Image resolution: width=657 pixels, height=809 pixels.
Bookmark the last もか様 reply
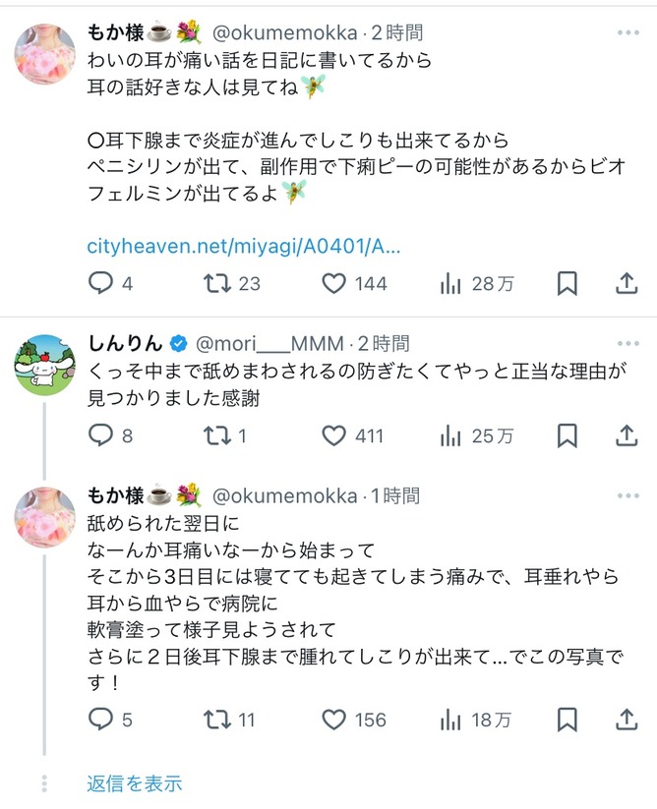[567, 720]
